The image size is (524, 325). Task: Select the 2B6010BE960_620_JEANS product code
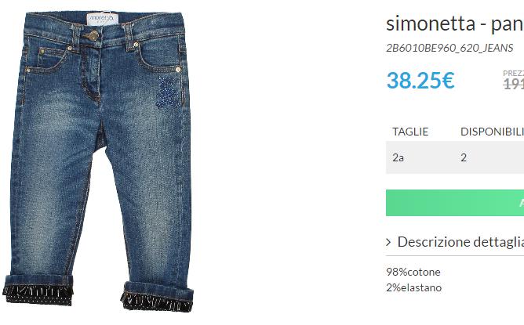pos(449,48)
